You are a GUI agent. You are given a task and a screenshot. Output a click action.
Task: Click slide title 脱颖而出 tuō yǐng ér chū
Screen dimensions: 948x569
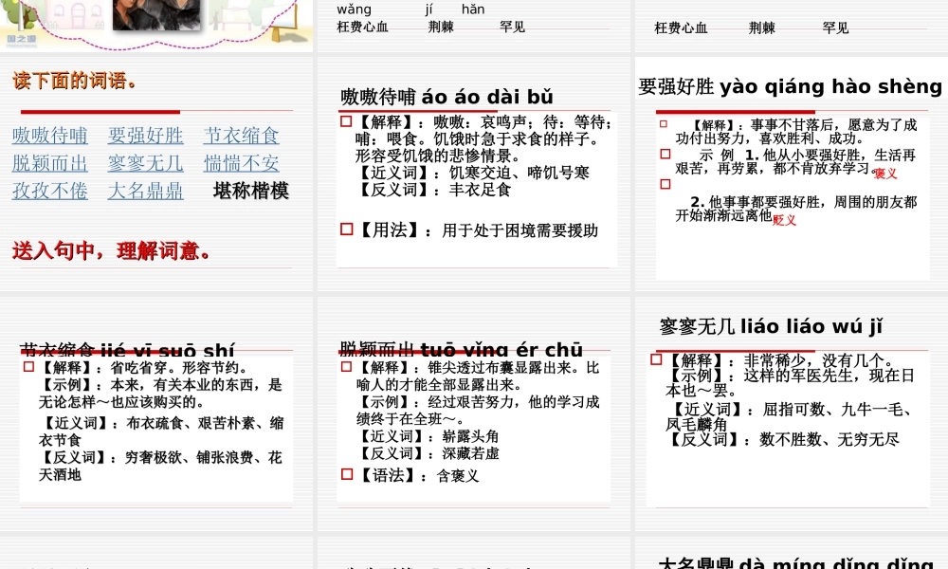[461, 348]
